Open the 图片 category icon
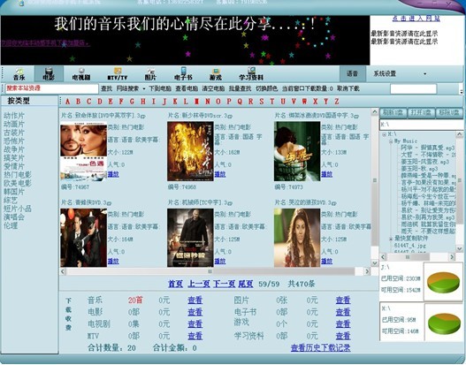 (150, 74)
